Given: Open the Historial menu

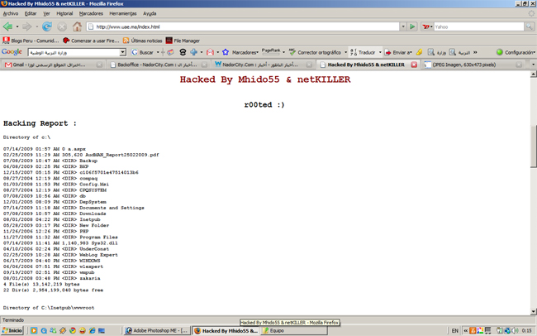Looking at the screenshot, I should click(x=64, y=13).
